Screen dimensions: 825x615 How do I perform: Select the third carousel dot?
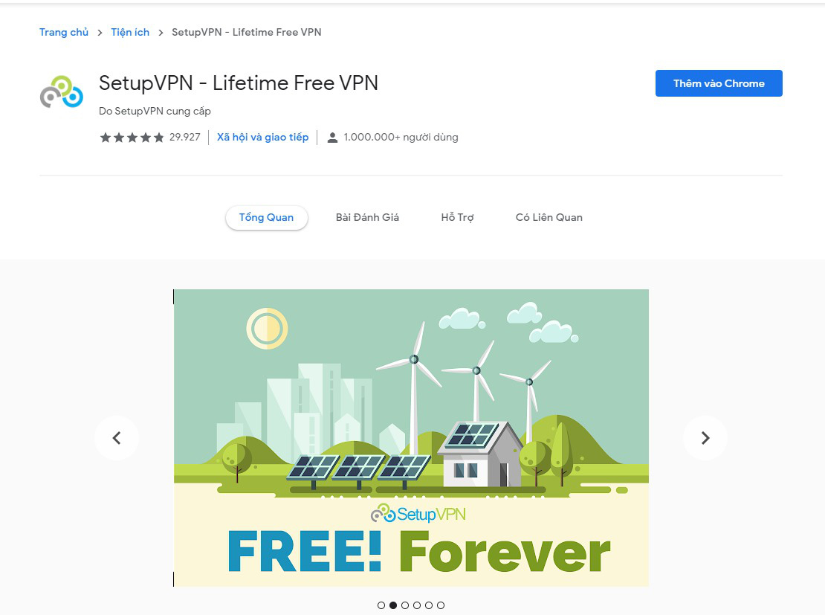pos(405,605)
